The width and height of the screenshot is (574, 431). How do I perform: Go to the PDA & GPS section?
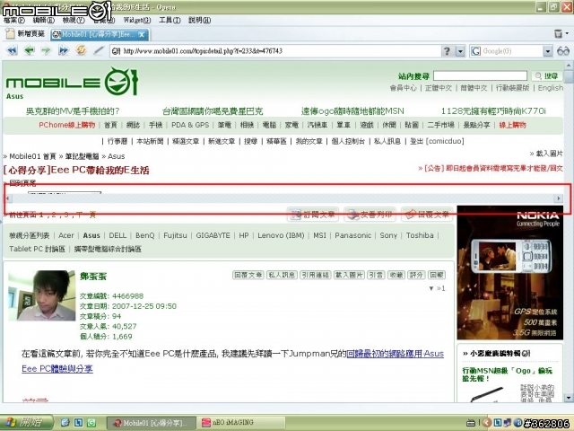coord(190,125)
